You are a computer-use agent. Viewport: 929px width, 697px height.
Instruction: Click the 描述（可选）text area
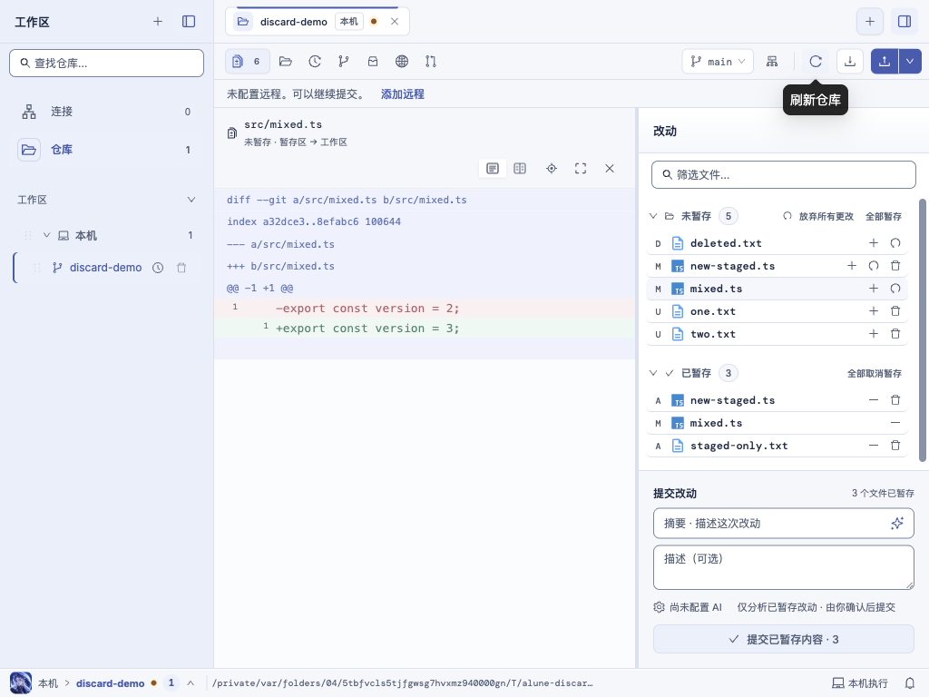783,568
